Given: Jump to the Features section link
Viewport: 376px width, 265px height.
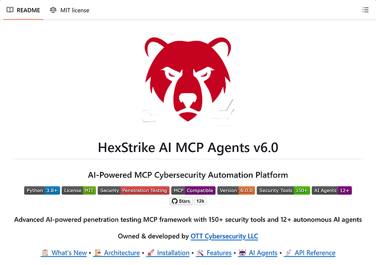Looking at the screenshot, I should [x=214, y=253].
